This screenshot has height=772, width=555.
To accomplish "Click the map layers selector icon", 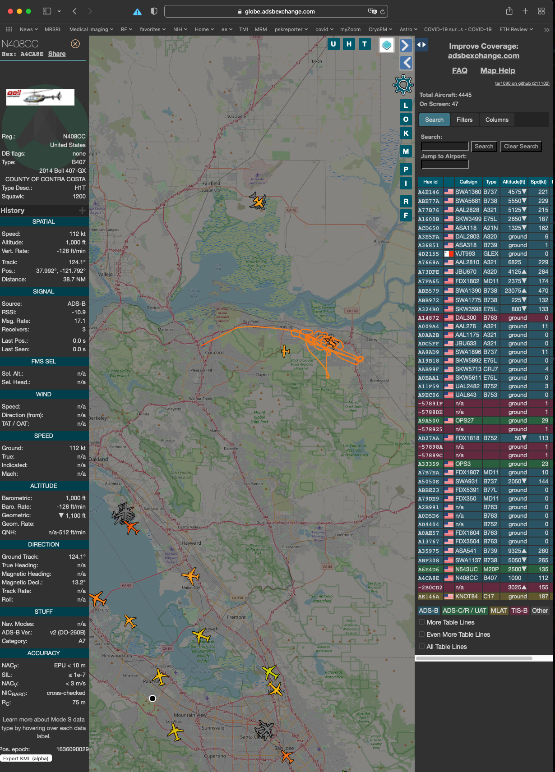I will tap(387, 45).
